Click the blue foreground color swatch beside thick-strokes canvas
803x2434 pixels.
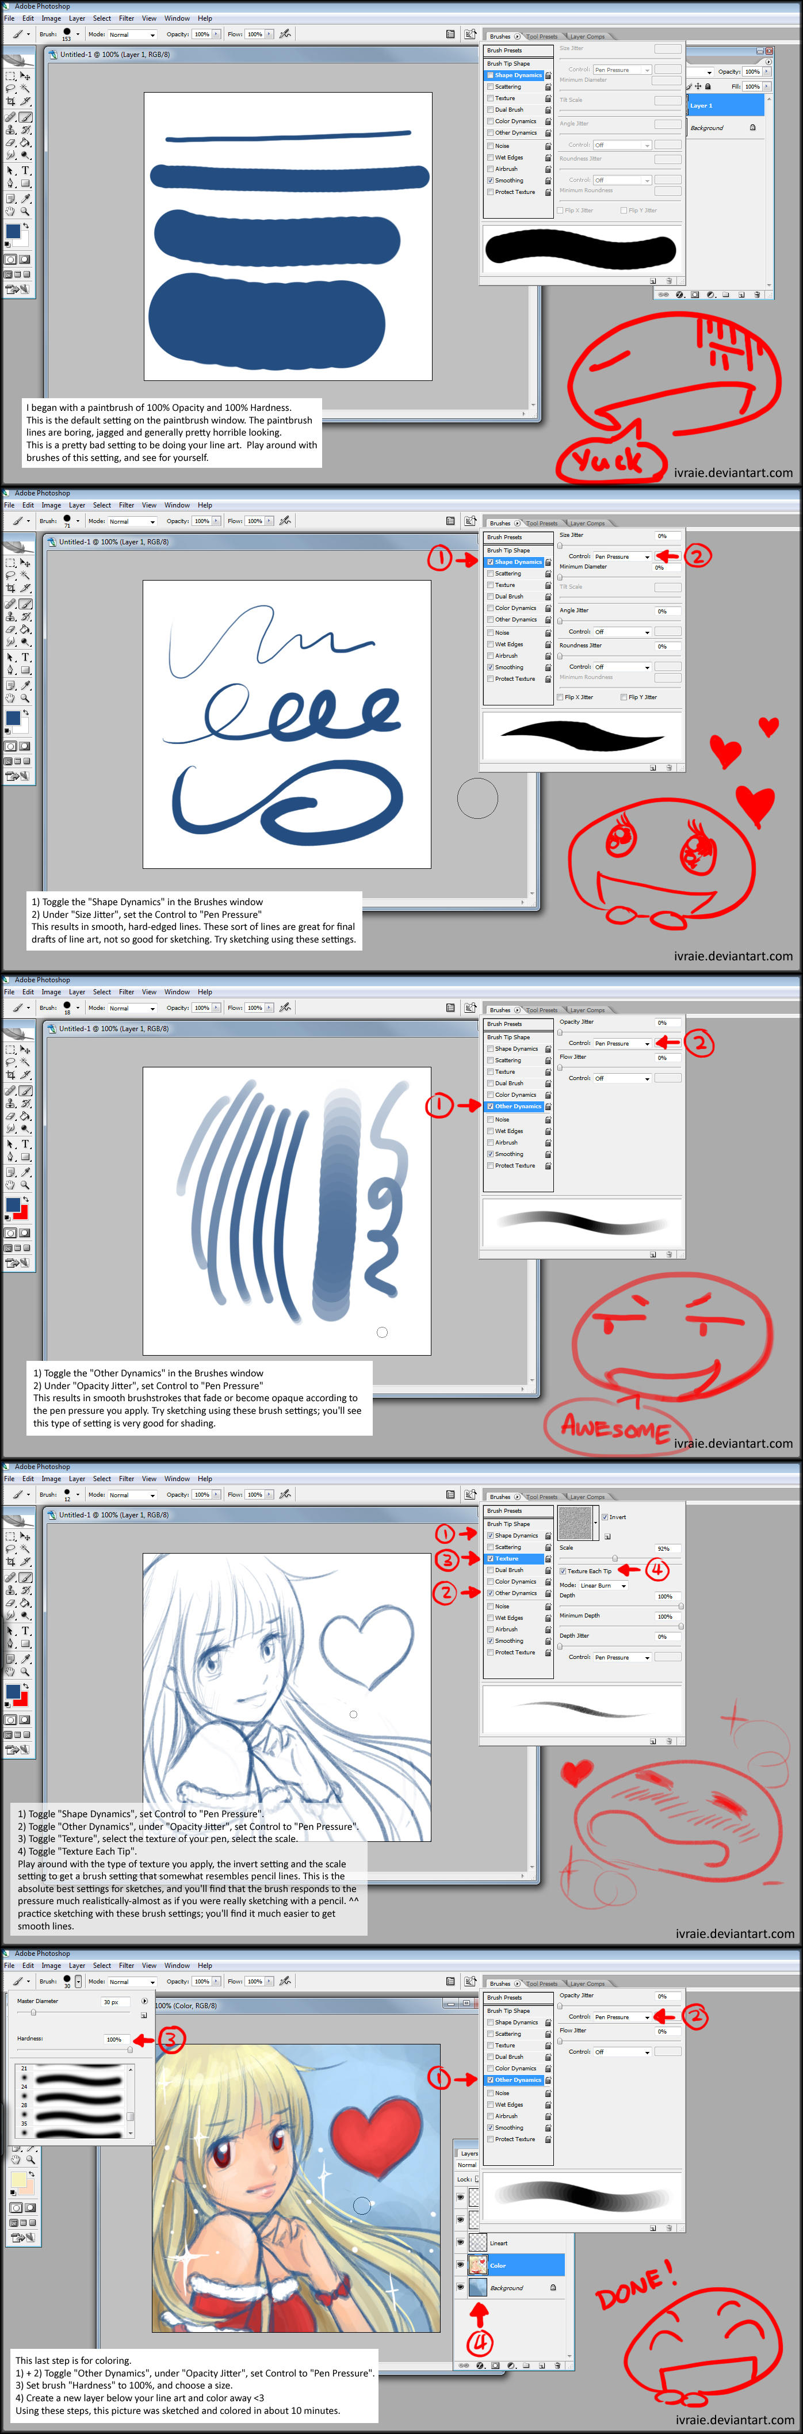pos(12,231)
